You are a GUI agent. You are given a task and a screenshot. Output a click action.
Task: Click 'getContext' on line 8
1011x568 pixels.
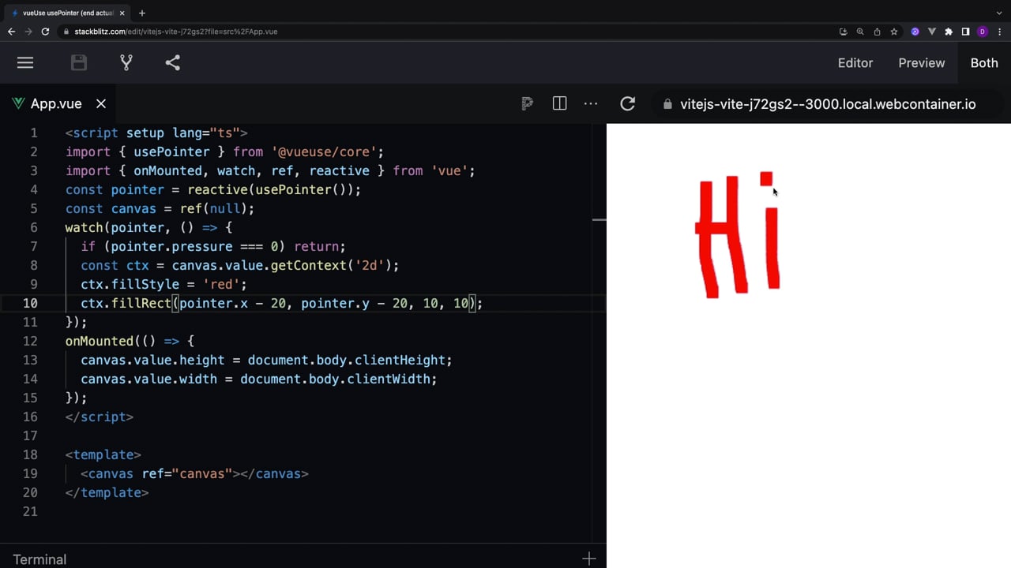point(309,265)
